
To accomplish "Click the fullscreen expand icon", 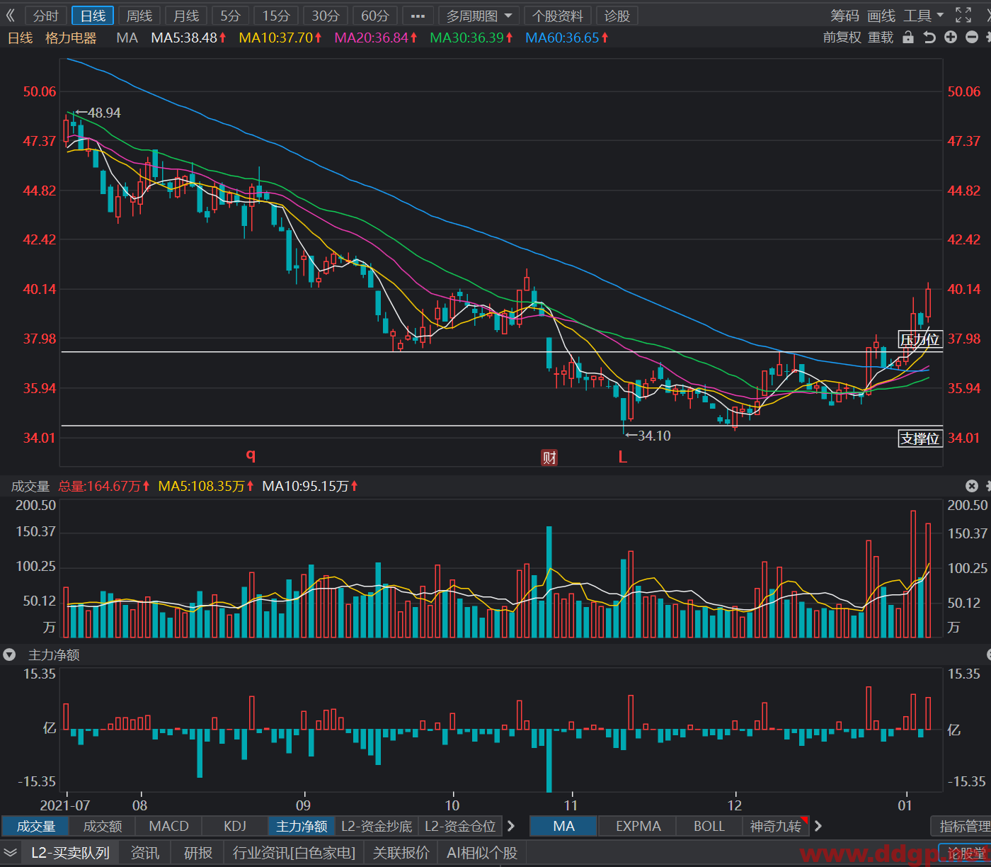I will click(963, 15).
